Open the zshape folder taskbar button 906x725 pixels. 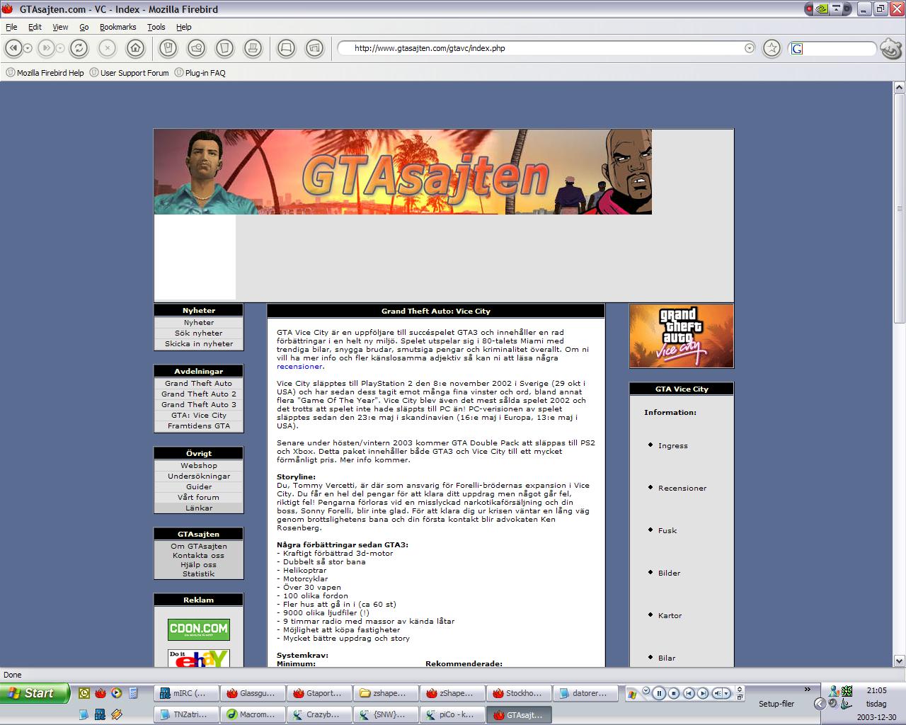click(385, 693)
